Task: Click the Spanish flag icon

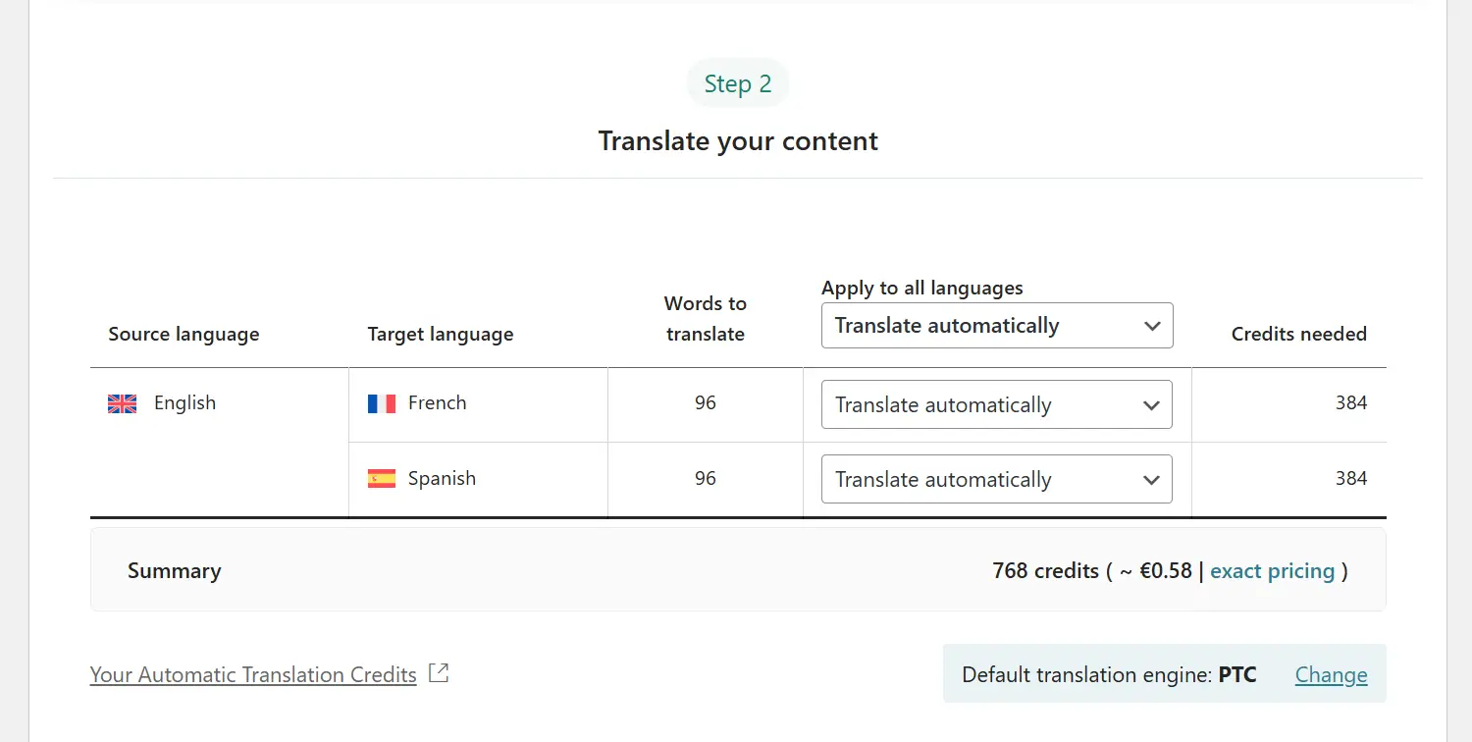Action: (x=382, y=479)
